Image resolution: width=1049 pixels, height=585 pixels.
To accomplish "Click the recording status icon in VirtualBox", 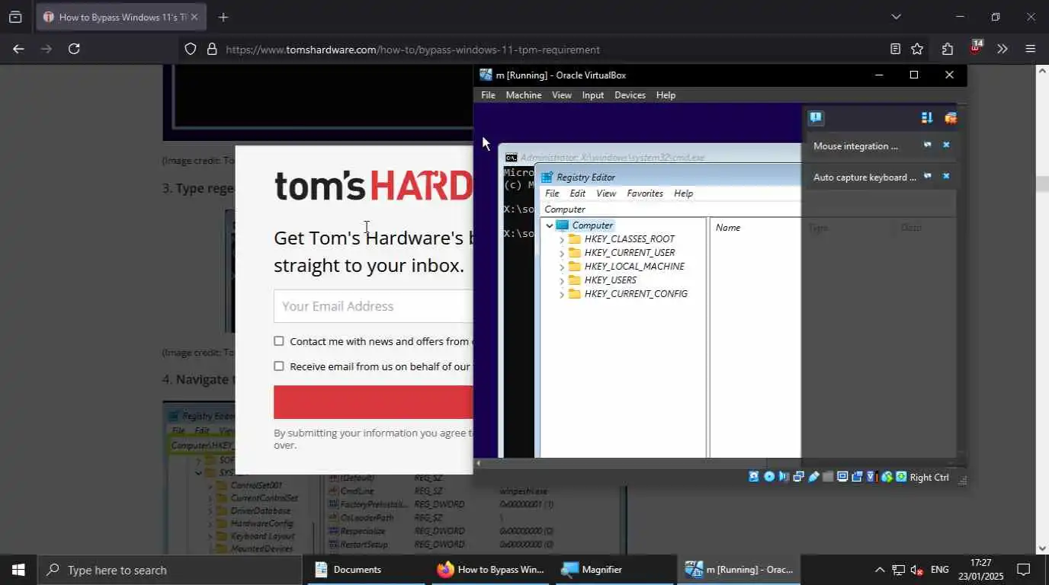I will [857, 477].
